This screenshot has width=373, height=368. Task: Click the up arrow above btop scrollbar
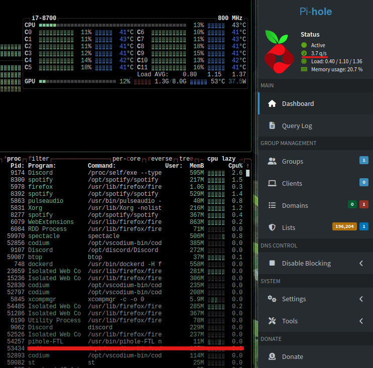247,166
